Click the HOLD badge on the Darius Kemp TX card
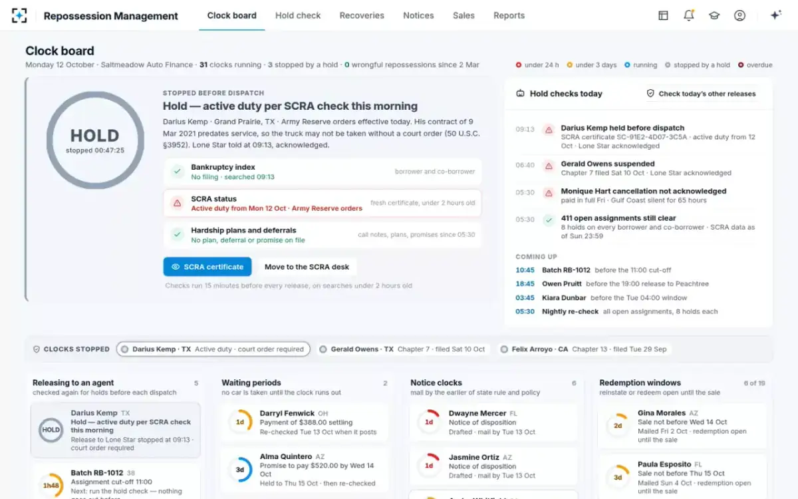 pyautogui.click(x=51, y=430)
